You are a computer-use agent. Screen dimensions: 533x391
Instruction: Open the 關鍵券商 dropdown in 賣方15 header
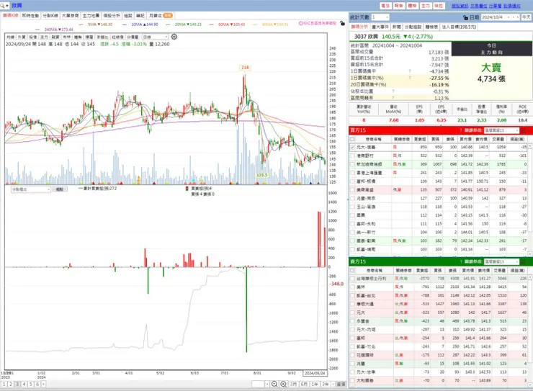click(502, 261)
